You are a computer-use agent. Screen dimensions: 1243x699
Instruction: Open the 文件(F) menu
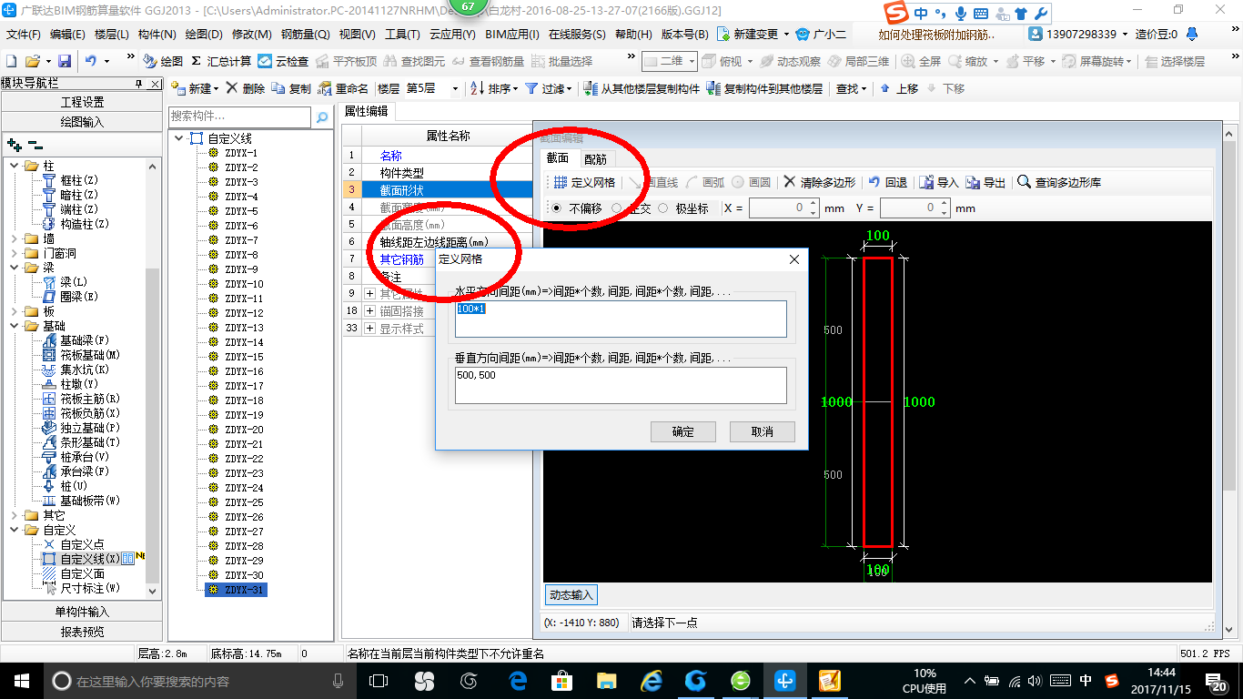(24, 35)
